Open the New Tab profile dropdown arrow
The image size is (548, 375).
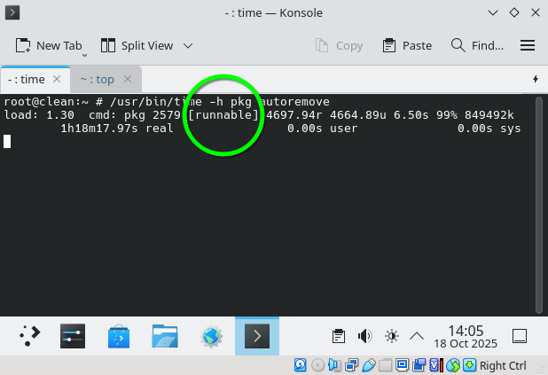pos(84,55)
